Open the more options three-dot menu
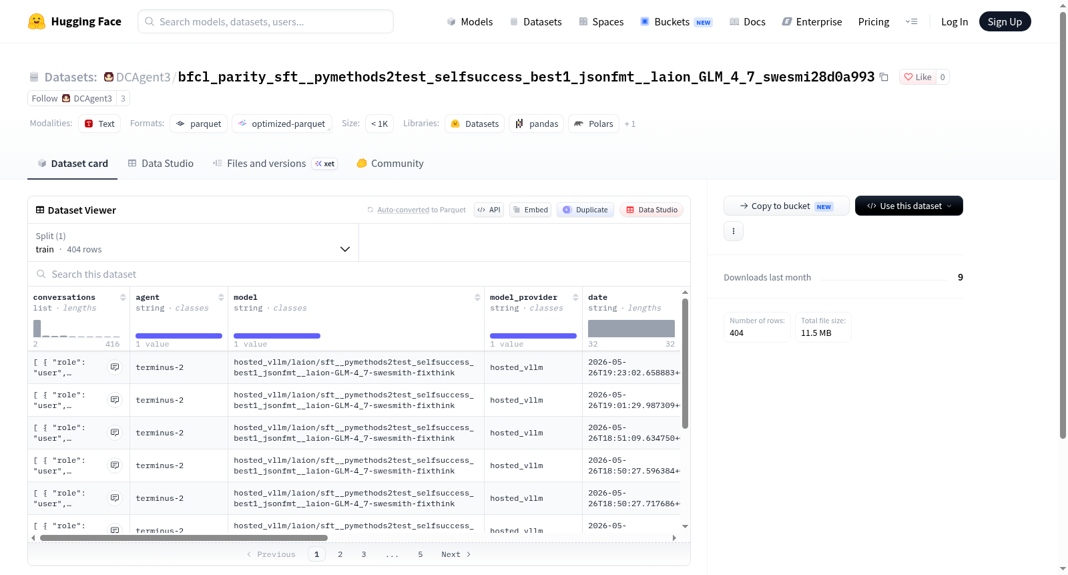Image resolution: width=1068 pixels, height=575 pixels. pyautogui.click(x=734, y=231)
